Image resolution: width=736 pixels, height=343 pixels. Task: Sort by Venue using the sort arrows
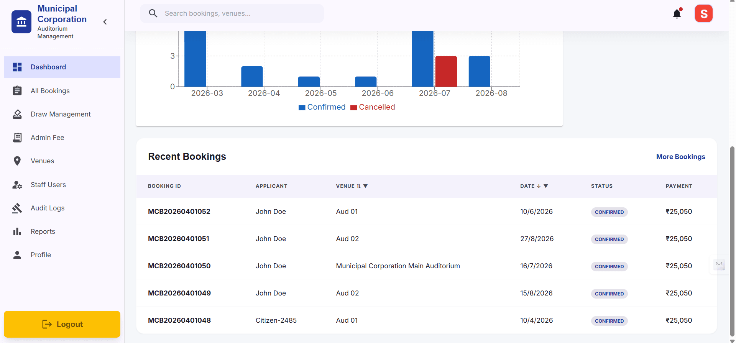click(359, 186)
